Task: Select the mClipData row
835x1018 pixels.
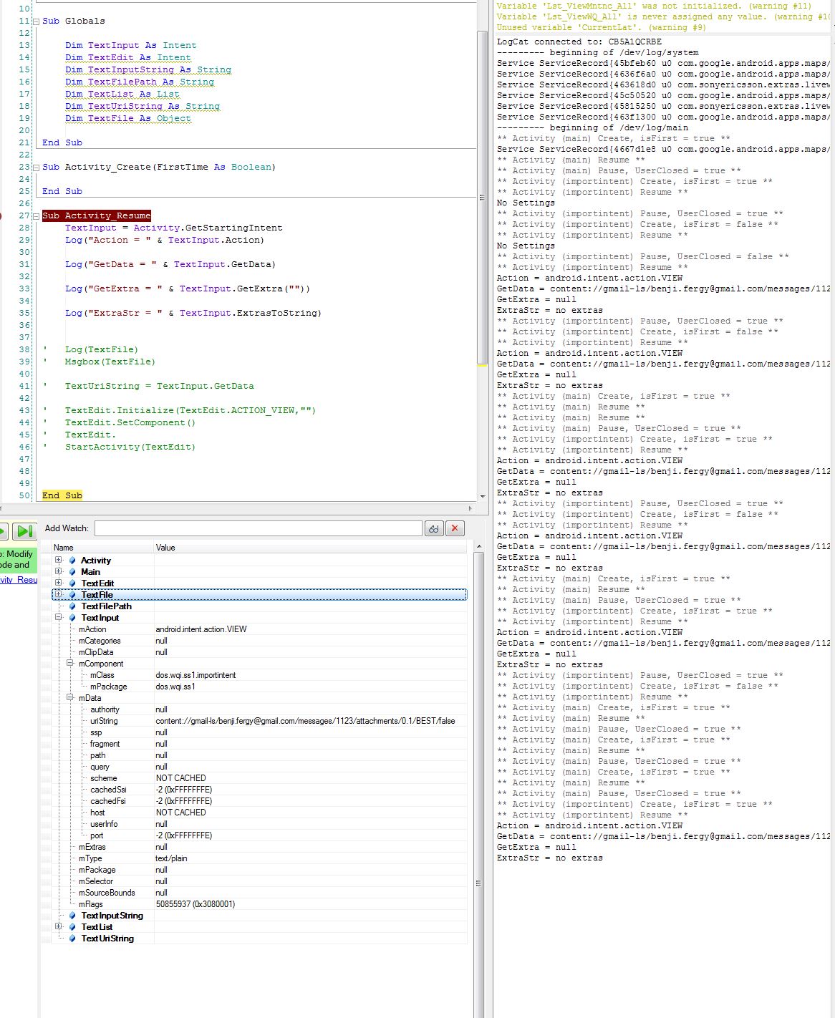Action: click(259, 652)
